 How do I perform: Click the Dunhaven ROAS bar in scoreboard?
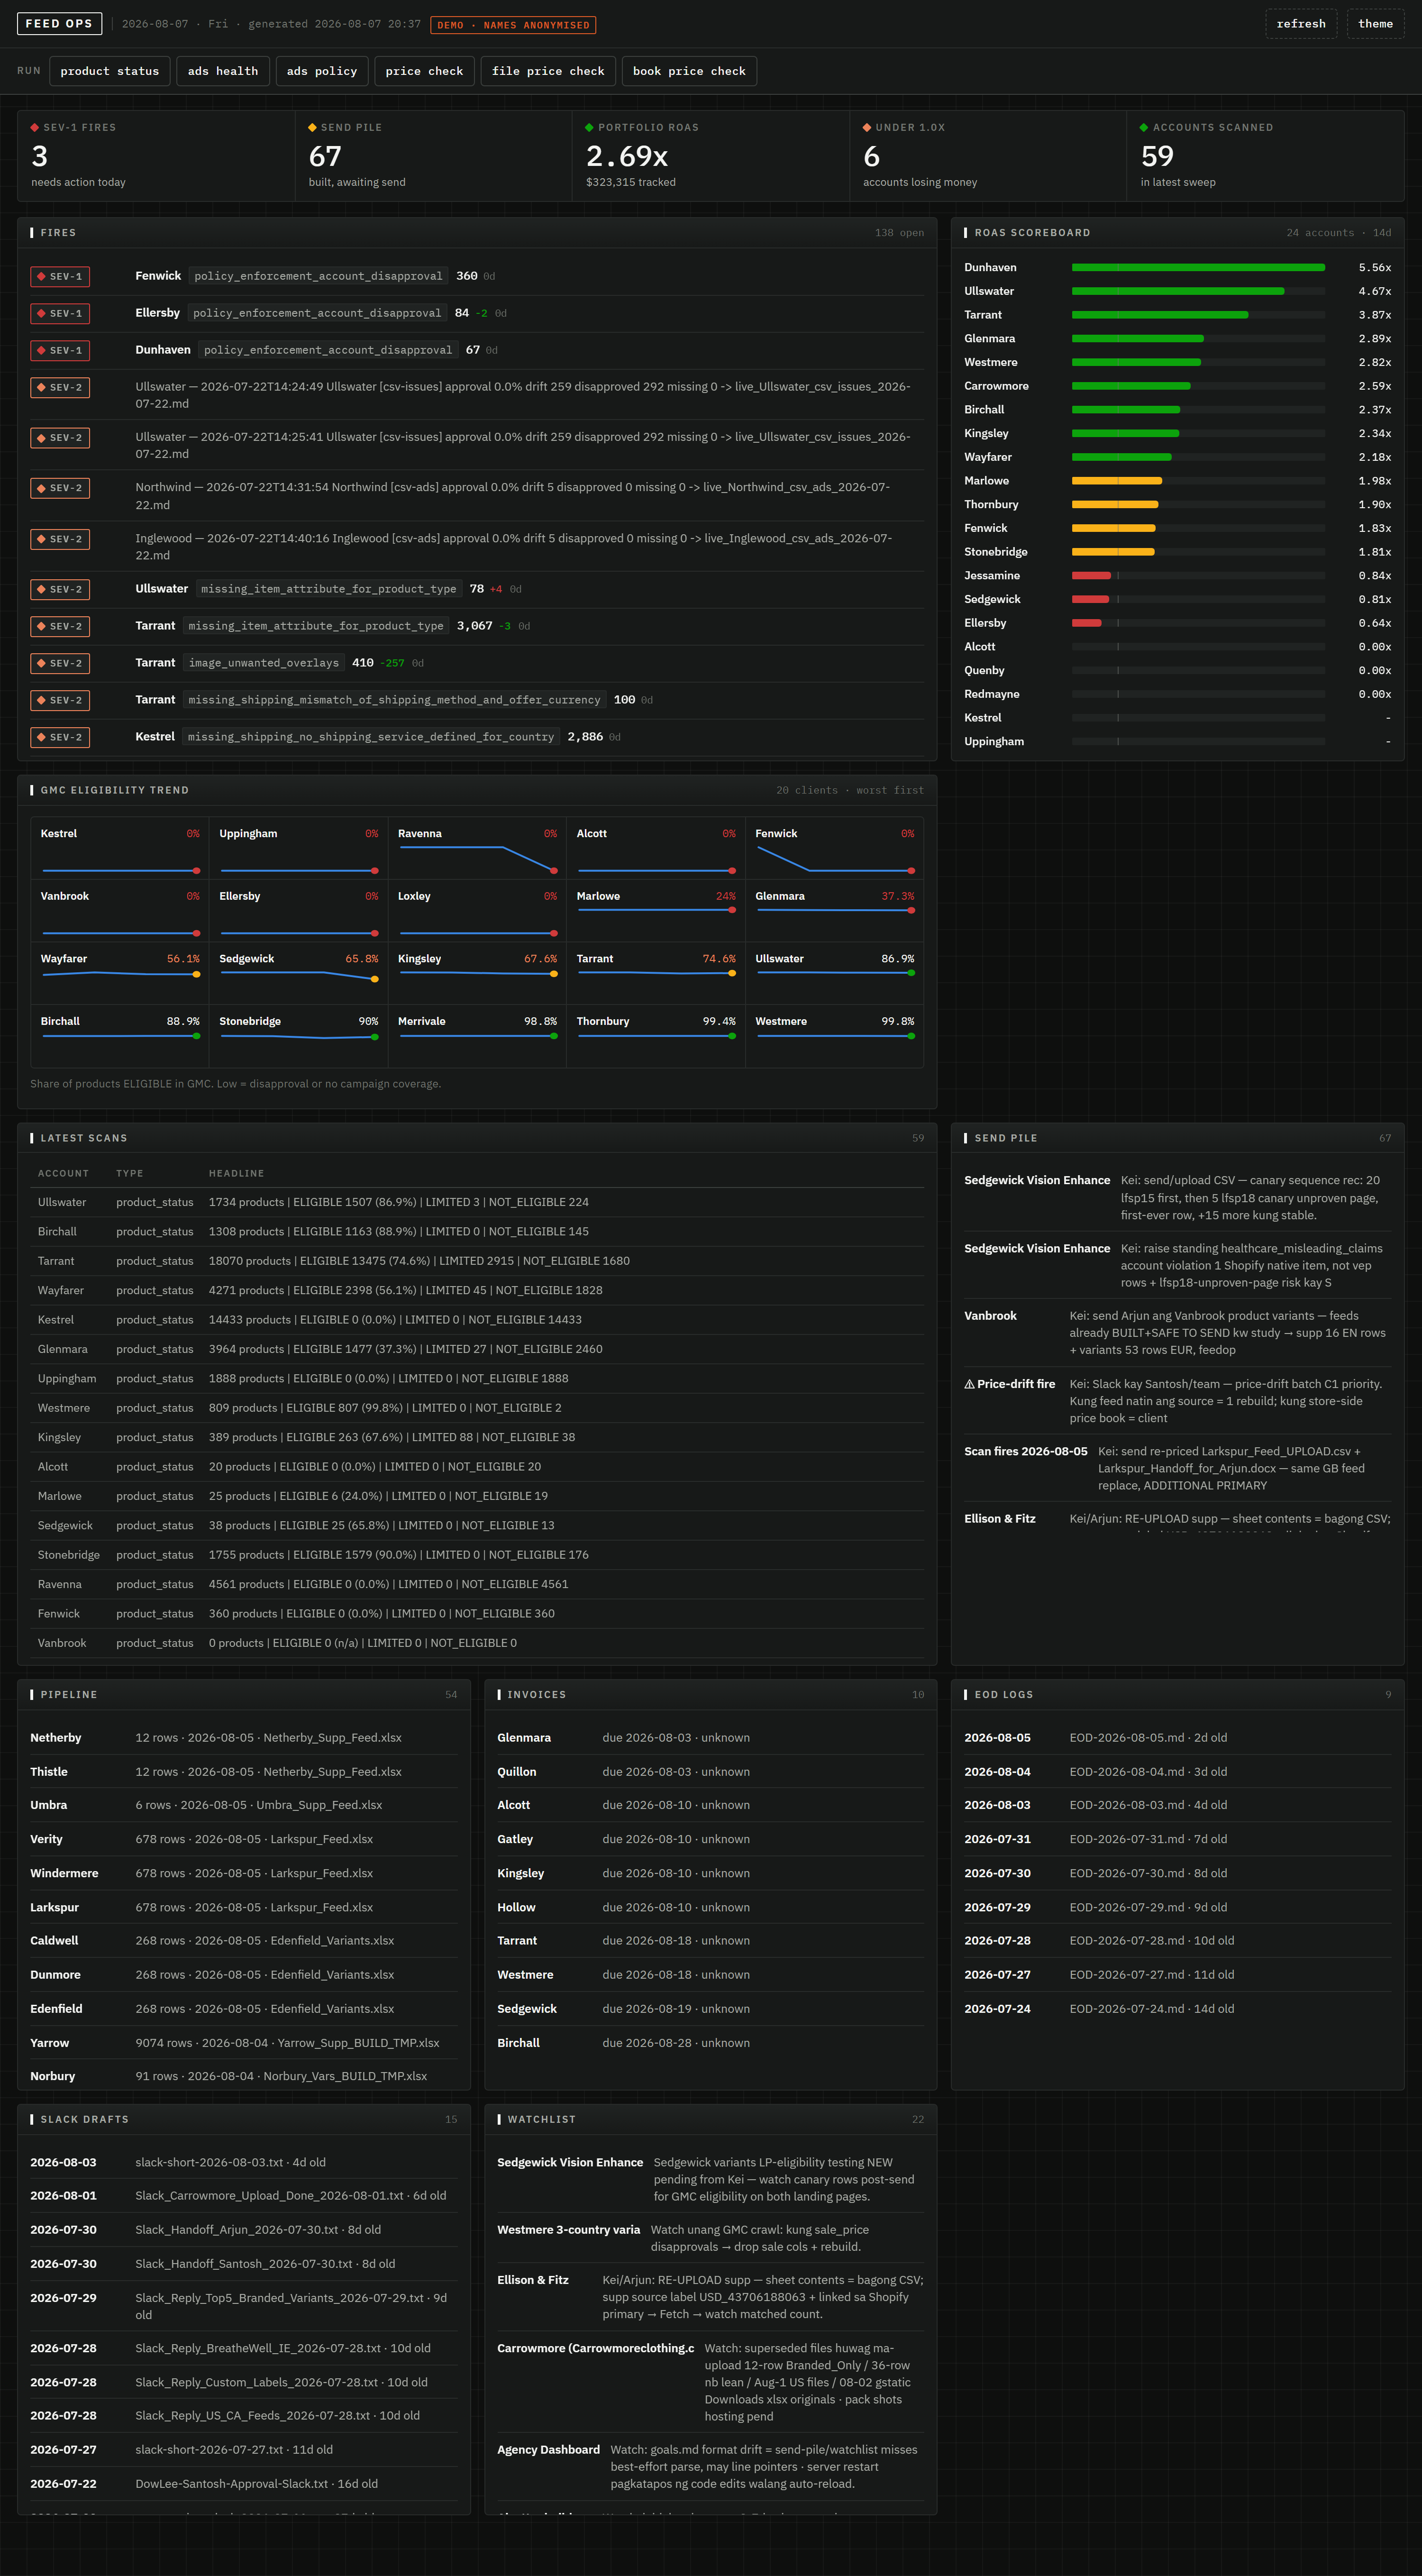1198,268
